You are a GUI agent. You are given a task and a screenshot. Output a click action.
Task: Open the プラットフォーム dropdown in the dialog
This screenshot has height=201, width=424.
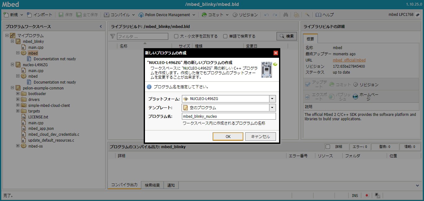click(273, 99)
